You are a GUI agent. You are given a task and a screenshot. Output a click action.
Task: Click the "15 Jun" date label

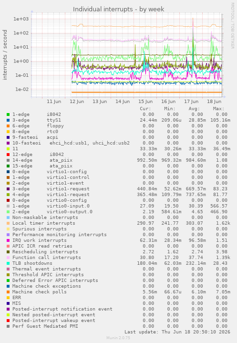[x=145, y=102]
